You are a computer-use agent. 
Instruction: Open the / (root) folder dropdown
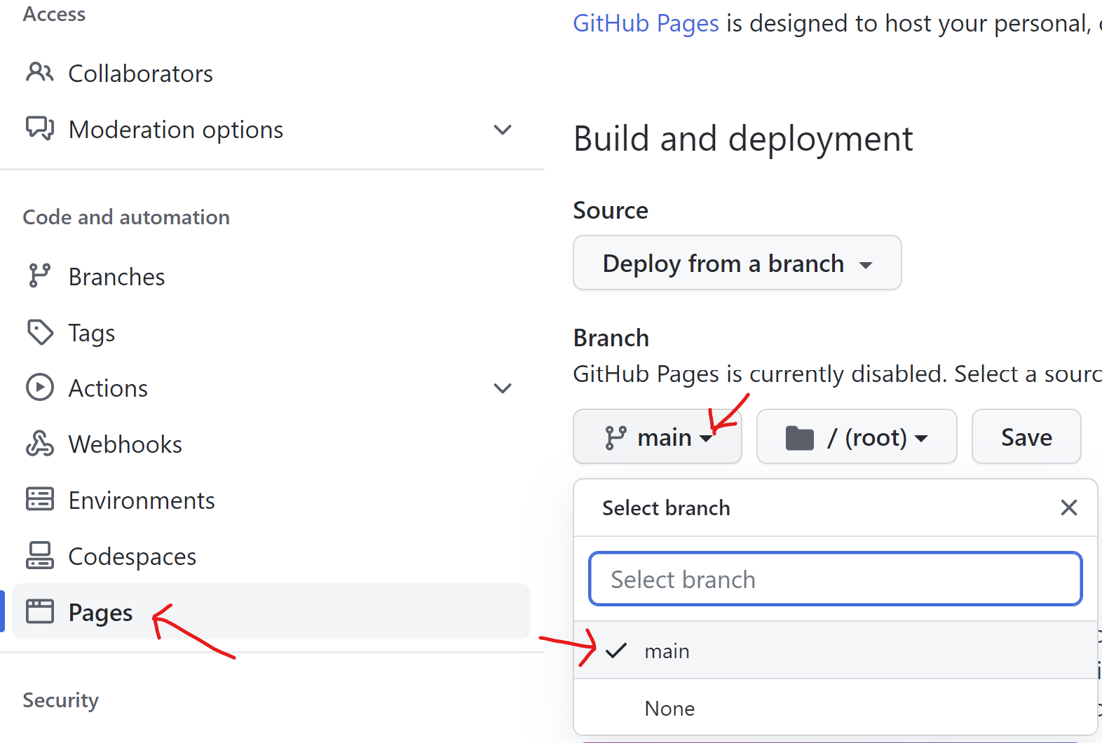point(857,437)
